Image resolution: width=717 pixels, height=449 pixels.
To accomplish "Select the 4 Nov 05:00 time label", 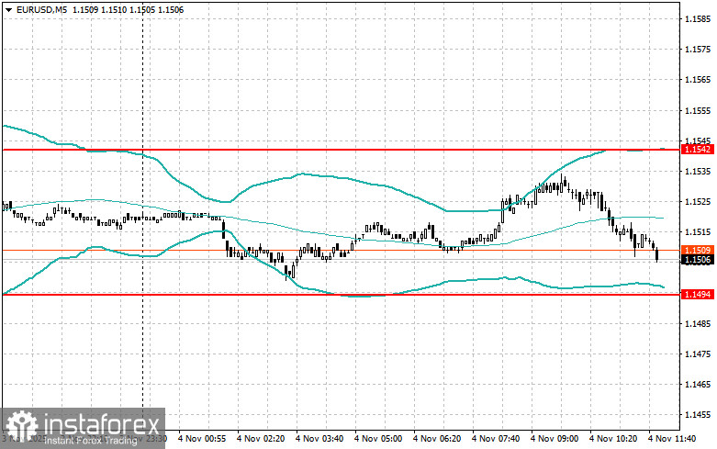I will click(x=378, y=439).
